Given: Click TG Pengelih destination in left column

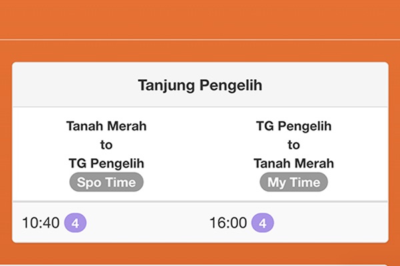Looking at the screenshot, I should pos(107,163).
